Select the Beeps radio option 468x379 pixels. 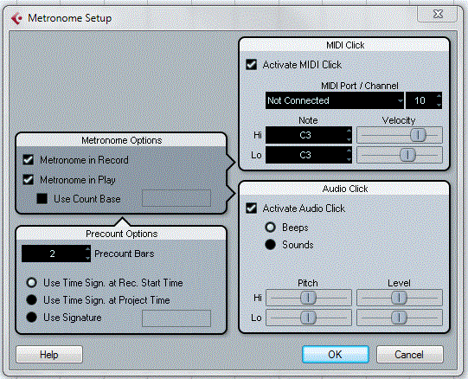[x=271, y=228]
